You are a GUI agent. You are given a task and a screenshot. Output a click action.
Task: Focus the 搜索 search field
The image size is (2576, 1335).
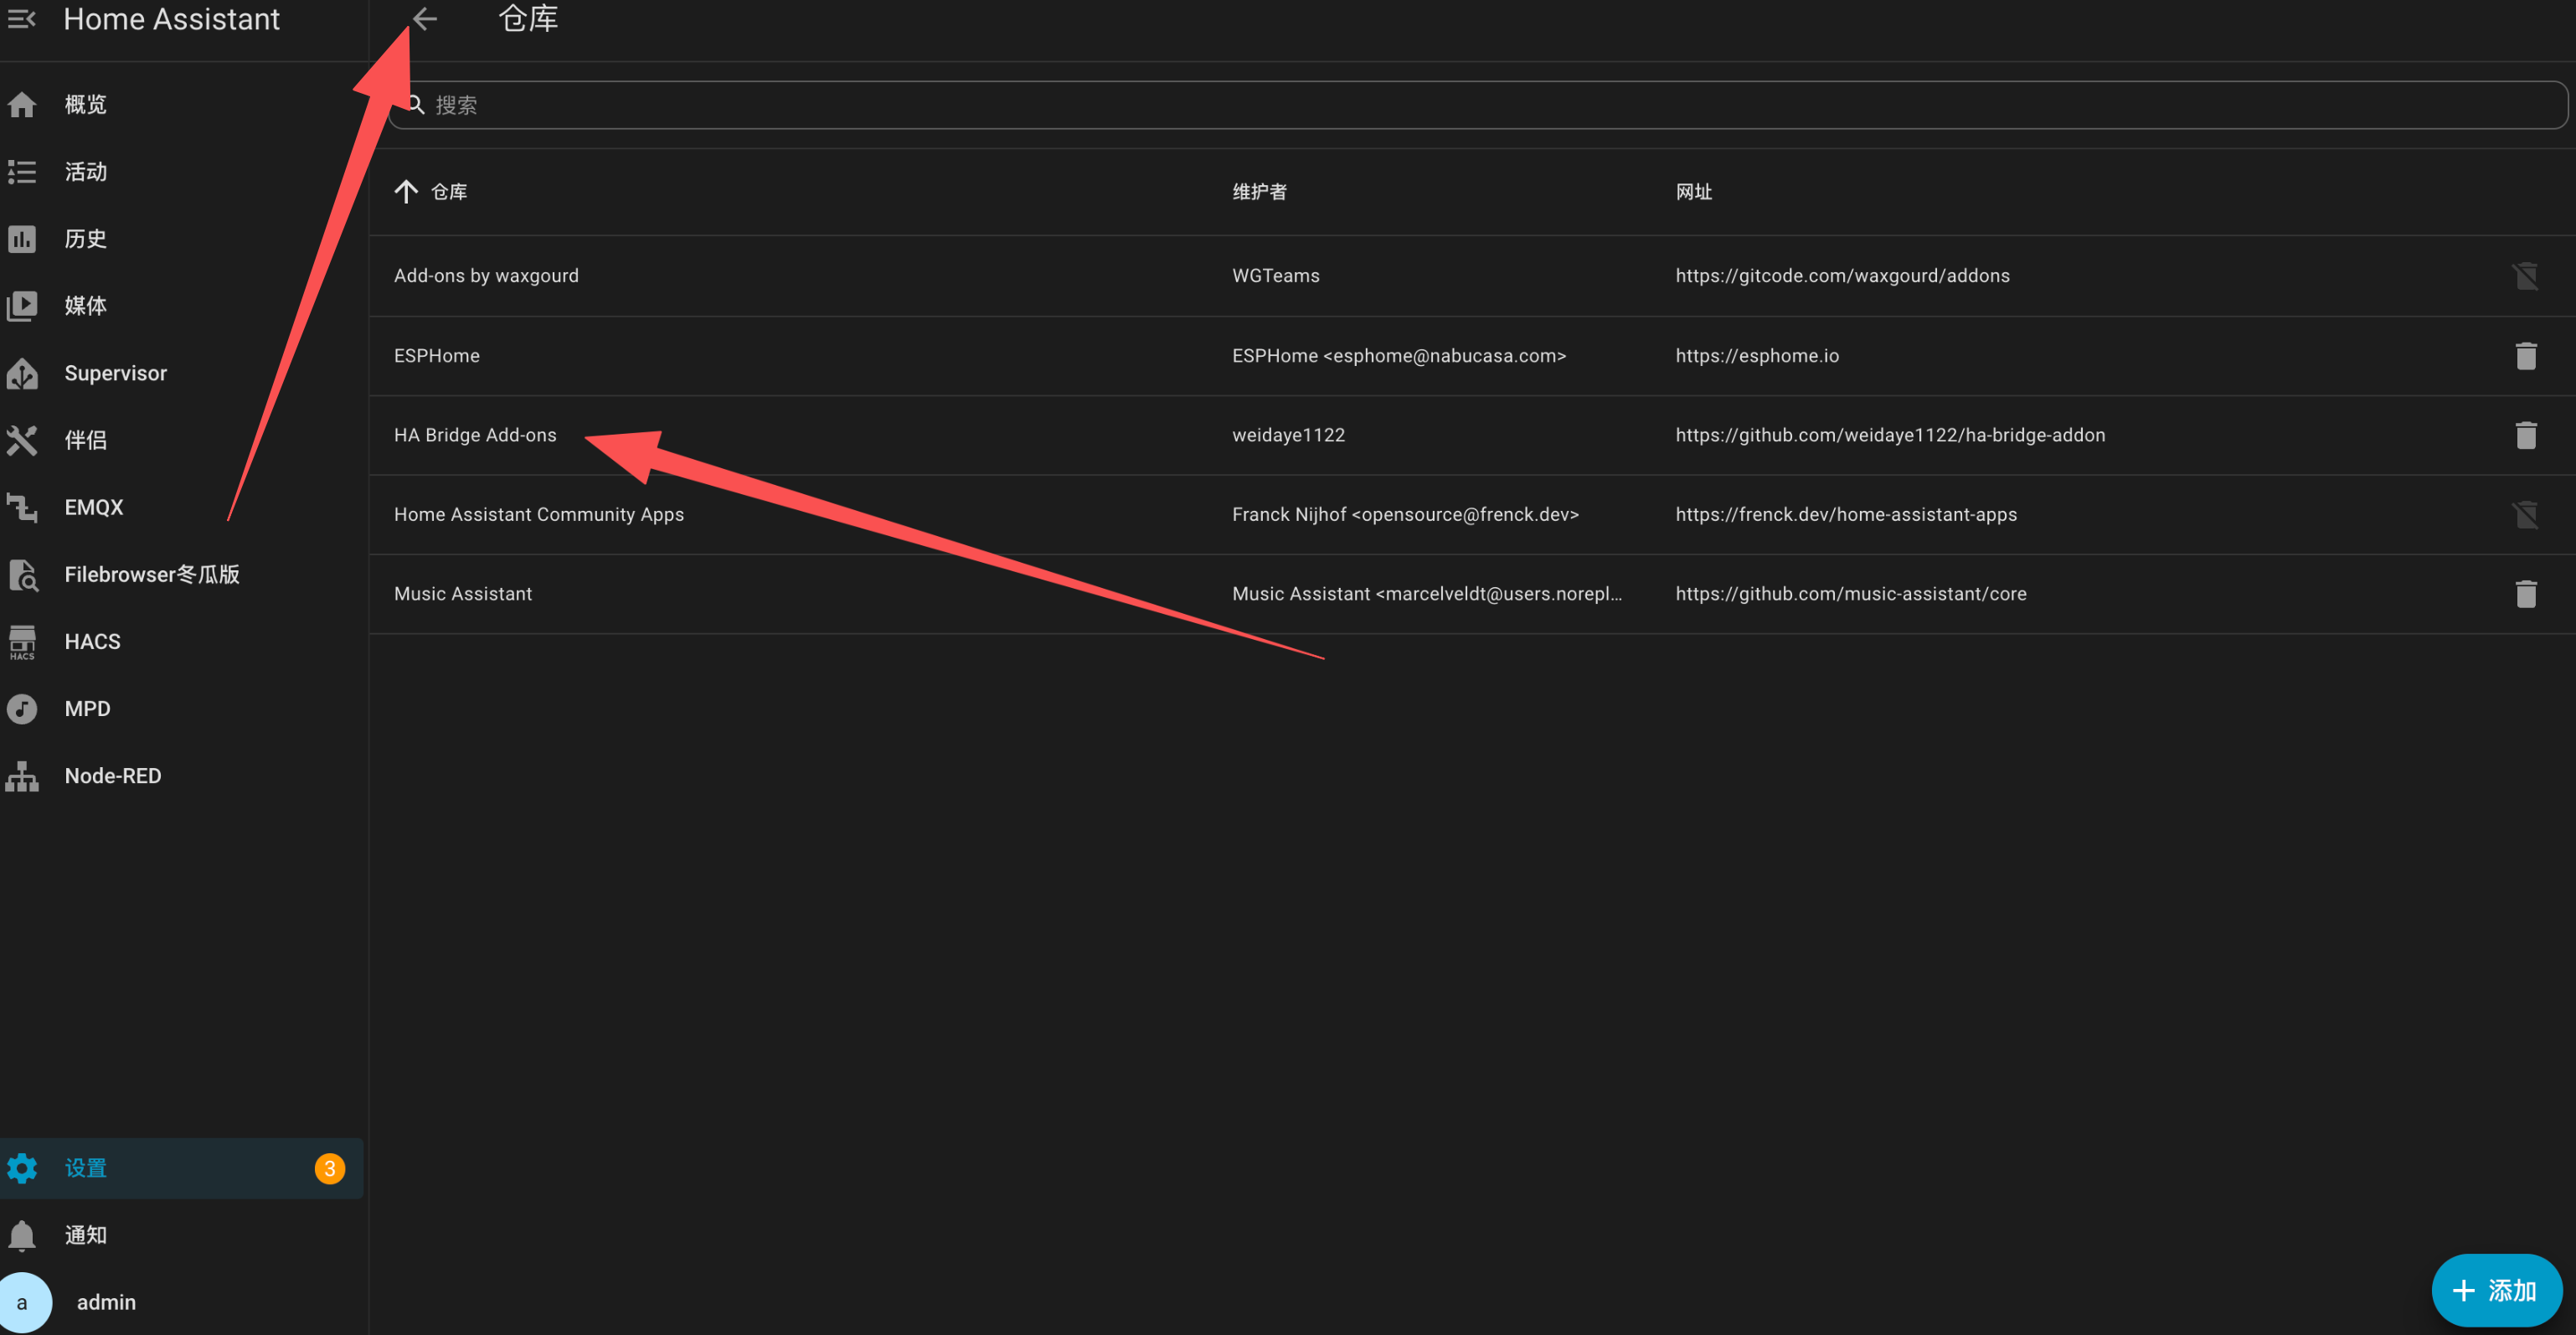(1478, 105)
